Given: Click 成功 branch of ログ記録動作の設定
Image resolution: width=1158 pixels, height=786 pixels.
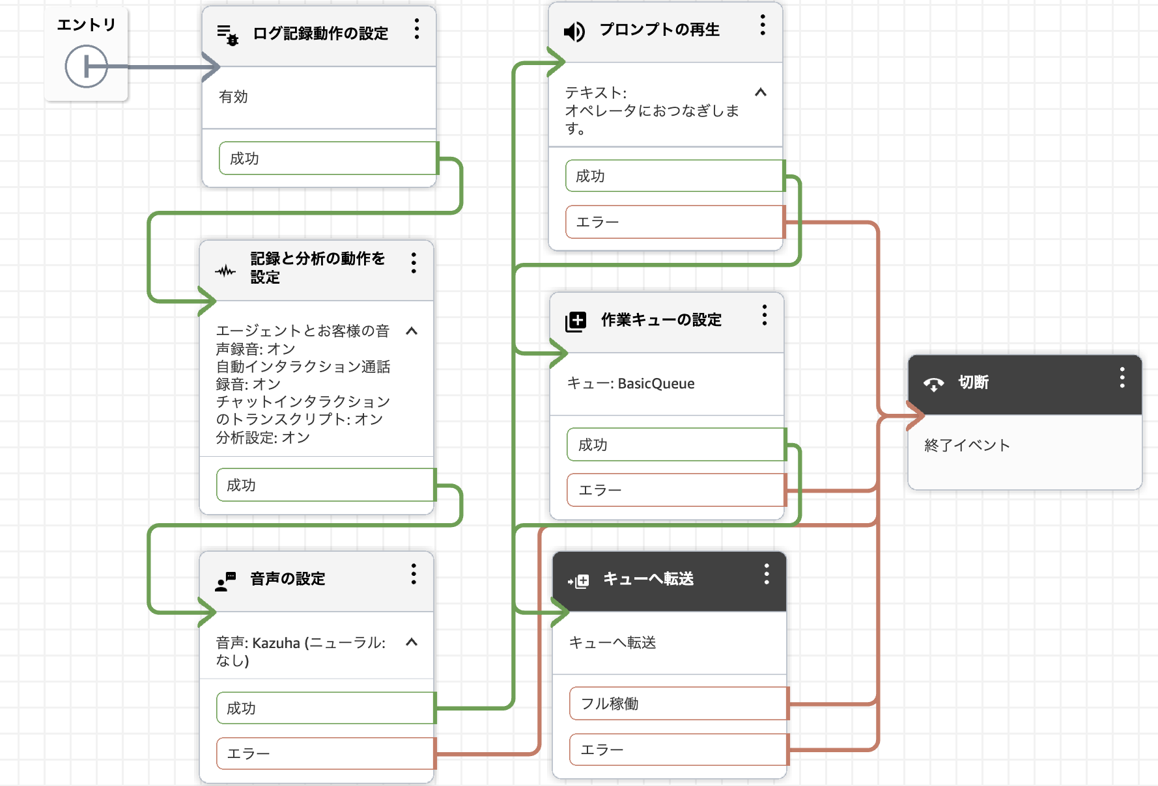Looking at the screenshot, I should (328, 158).
